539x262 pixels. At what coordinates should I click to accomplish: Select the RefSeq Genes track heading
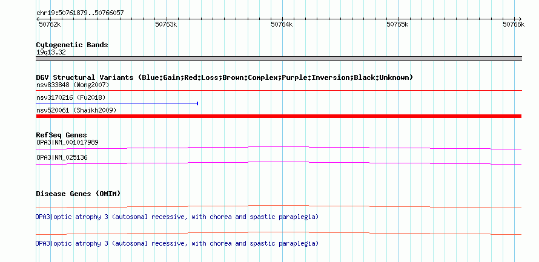point(62,136)
